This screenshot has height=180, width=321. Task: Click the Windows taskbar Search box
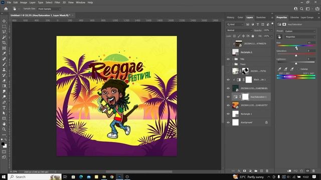[35, 176]
